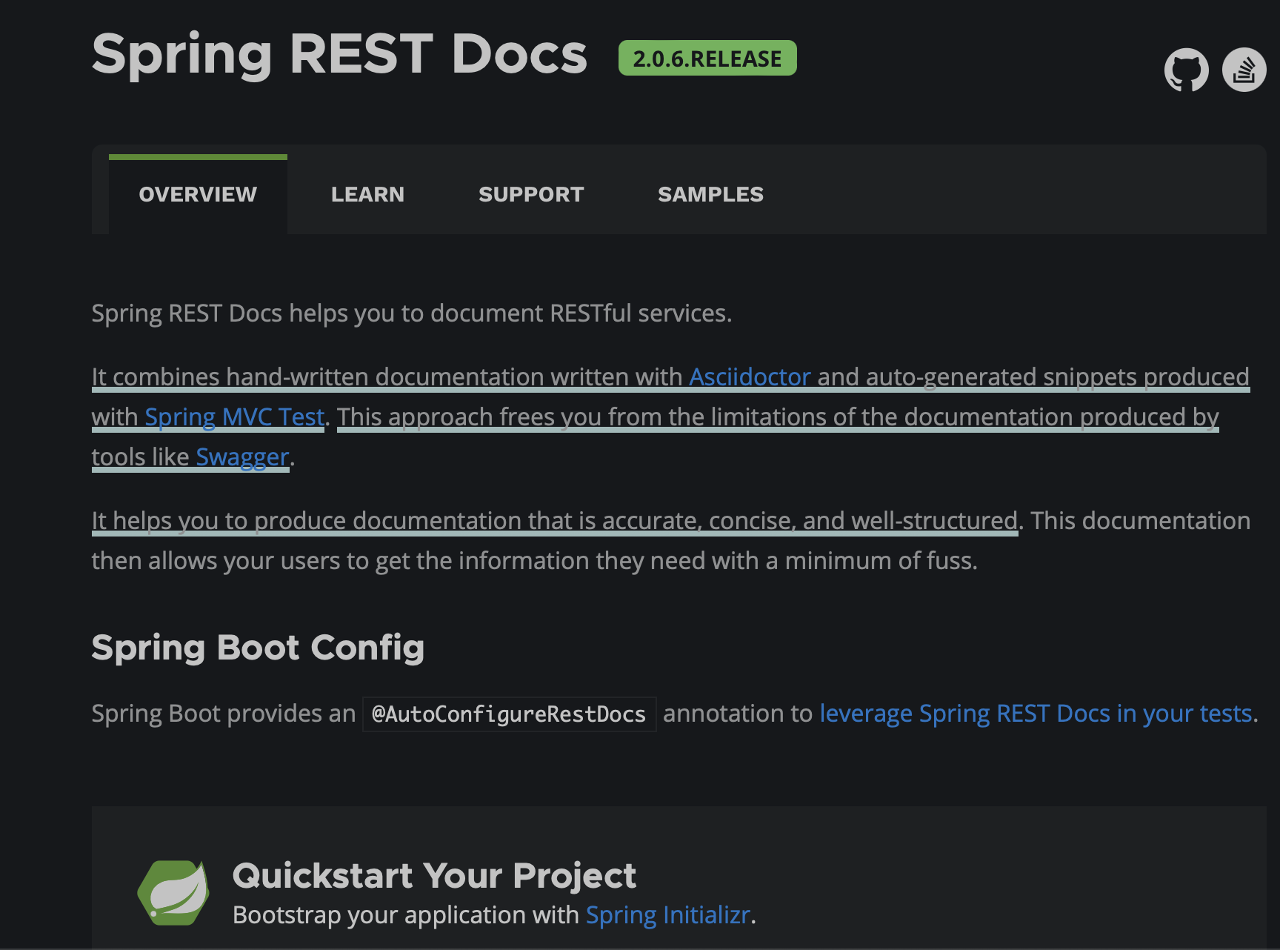This screenshot has height=950, width=1280.
Task: Open the Spring MVC Test link
Action: [234, 417]
